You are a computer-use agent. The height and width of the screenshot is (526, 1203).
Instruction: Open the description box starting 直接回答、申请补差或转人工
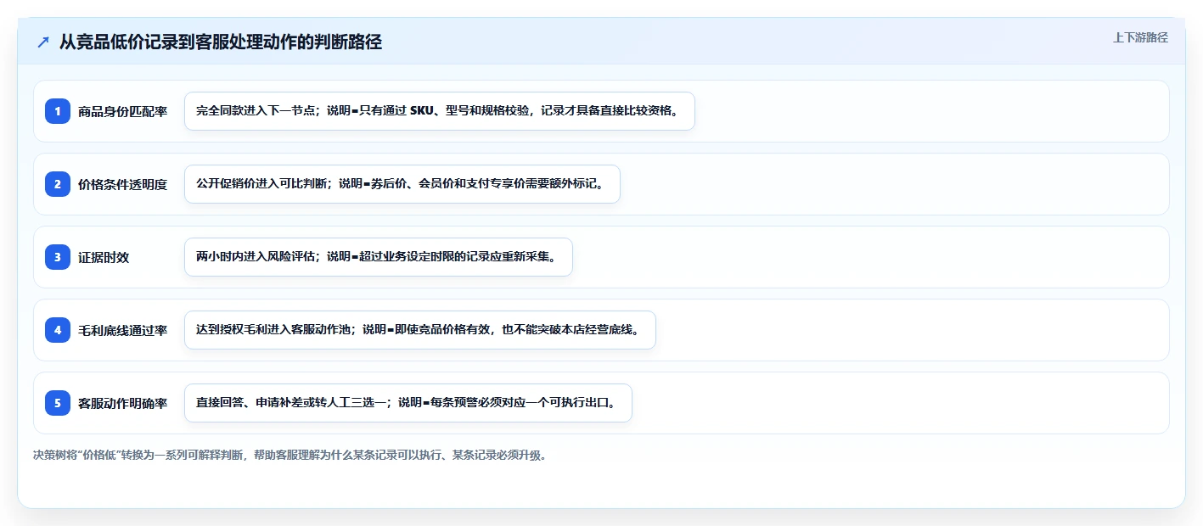tap(408, 403)
